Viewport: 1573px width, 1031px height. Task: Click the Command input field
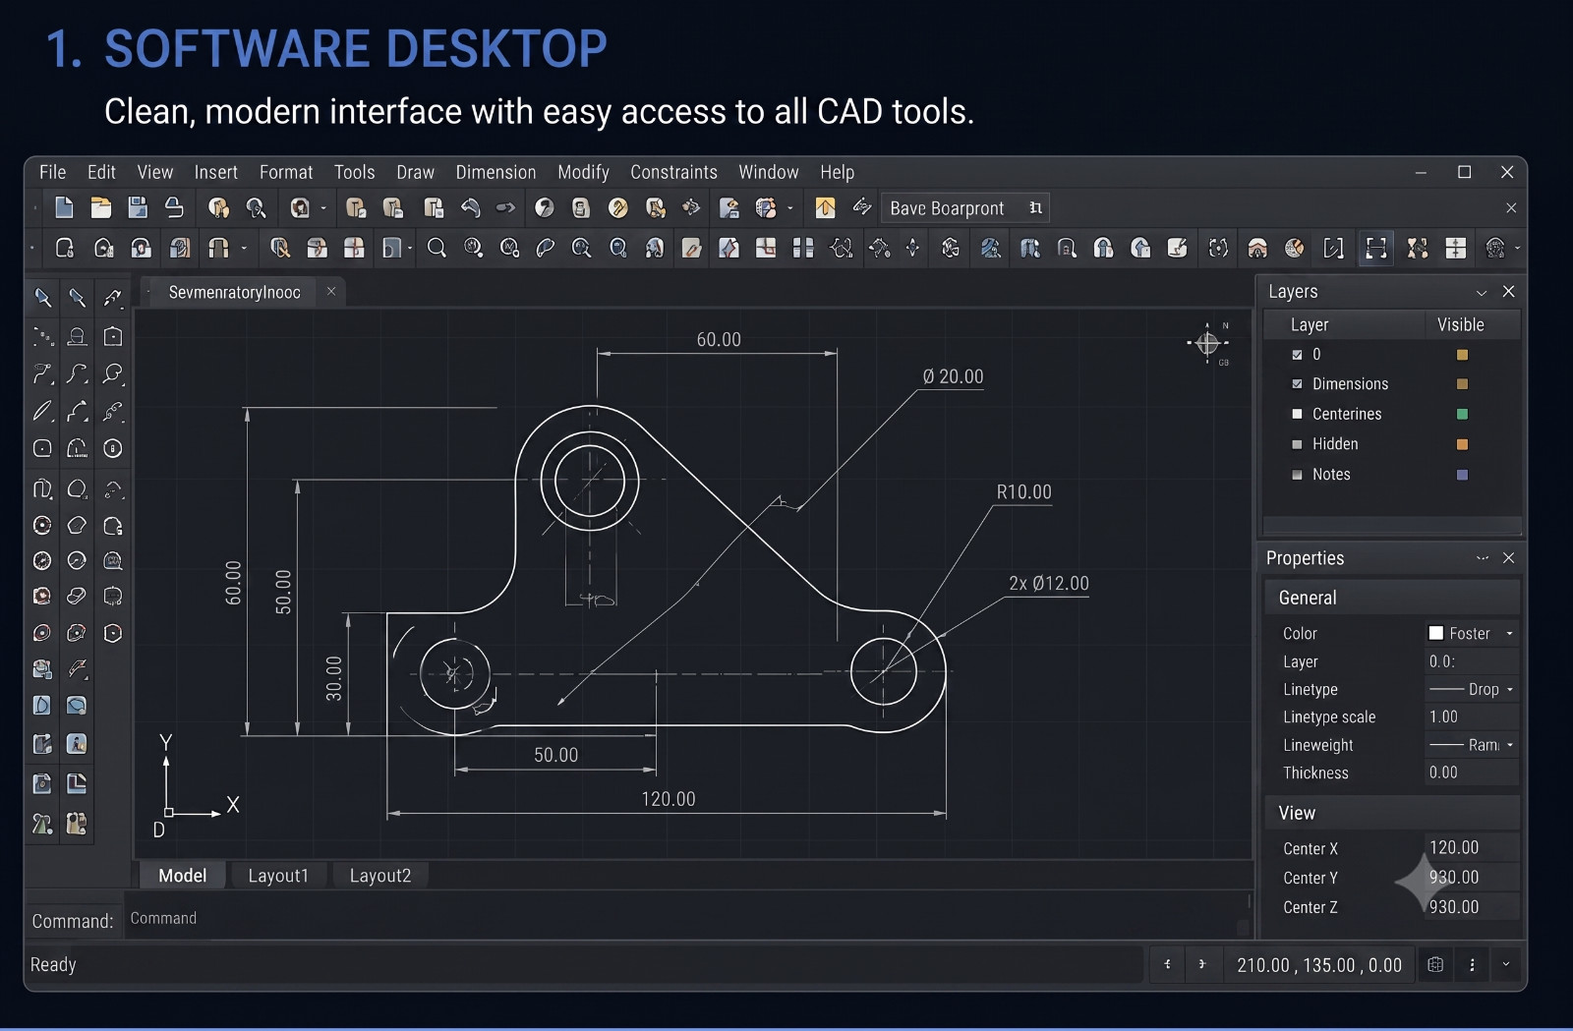[685, 919]
